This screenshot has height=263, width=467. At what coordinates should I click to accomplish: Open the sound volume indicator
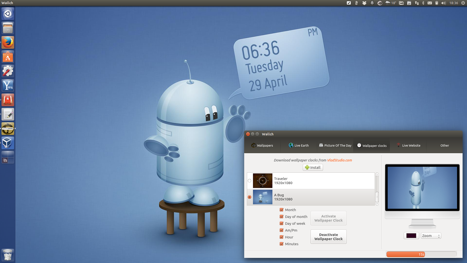[x=444, y=3]
